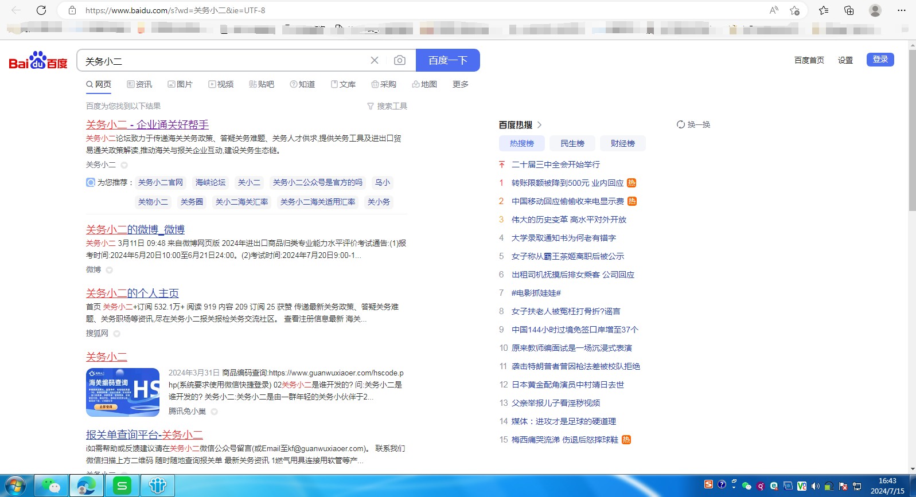Open WeChat from the taskbar
The height and width of the screenshot is (497, 916).
[x=52, y=486]
